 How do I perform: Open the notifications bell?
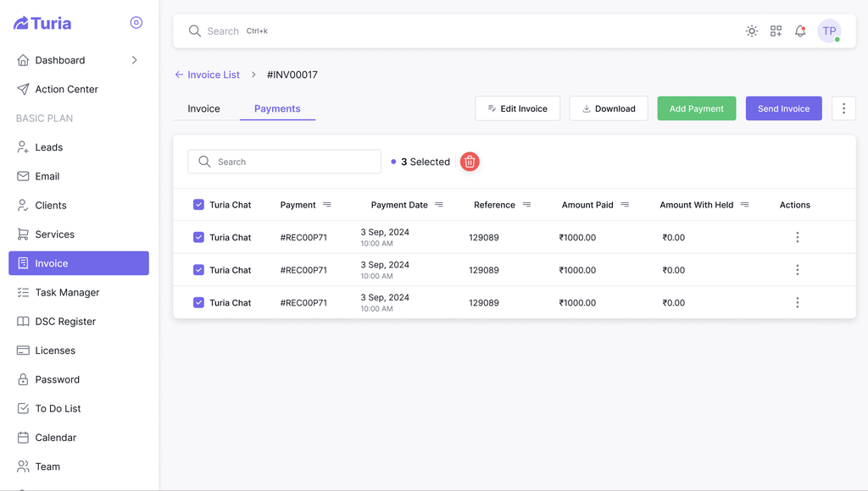pyautogui.click(x=799, y=30)
